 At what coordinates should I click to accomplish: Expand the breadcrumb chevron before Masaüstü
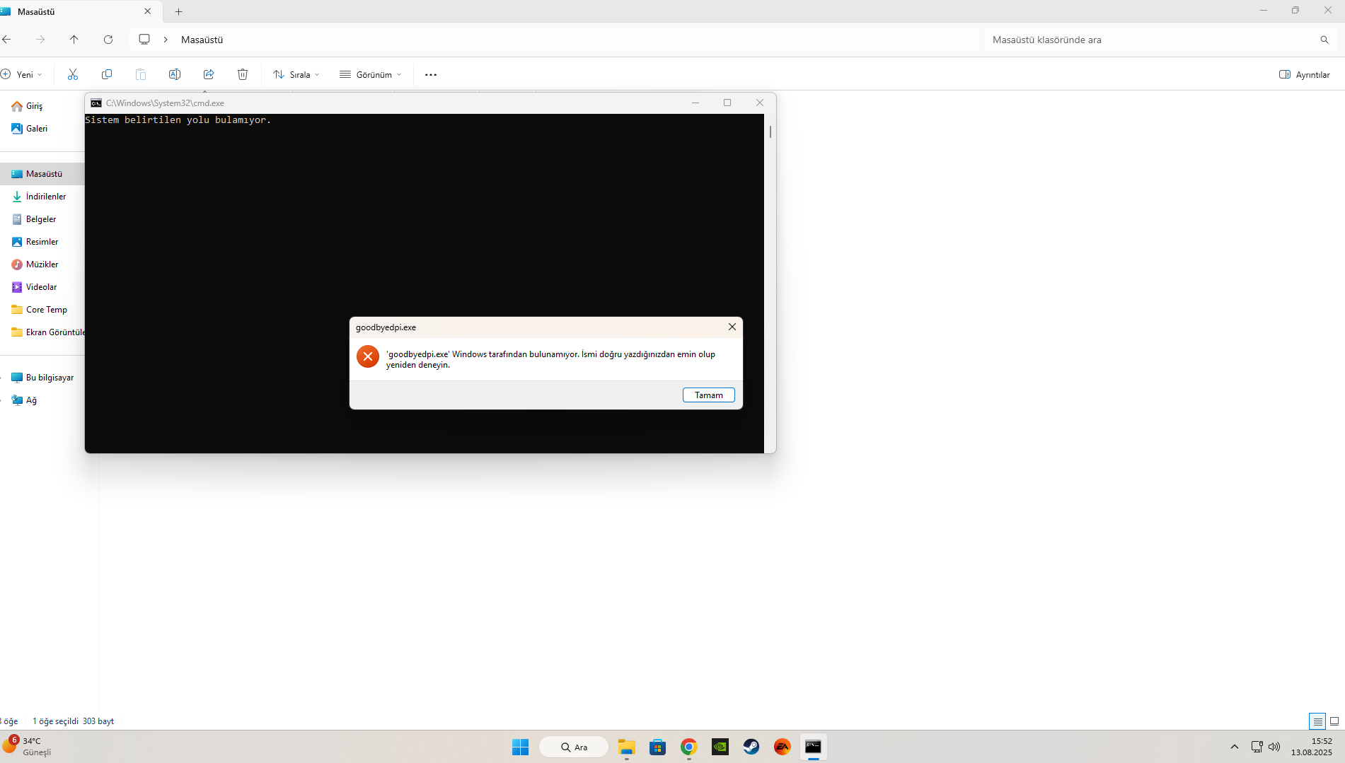(166, 40)
